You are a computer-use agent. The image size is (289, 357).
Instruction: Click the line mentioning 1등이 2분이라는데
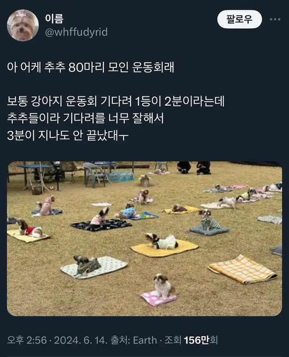point(116,101)
